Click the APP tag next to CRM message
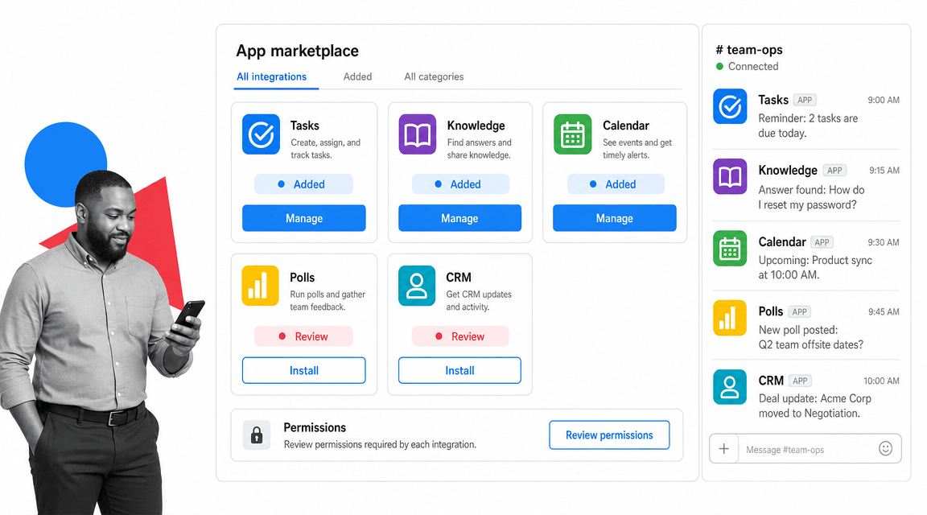The image size is (927, 515). pyautogui.click(x=800, y=381)
